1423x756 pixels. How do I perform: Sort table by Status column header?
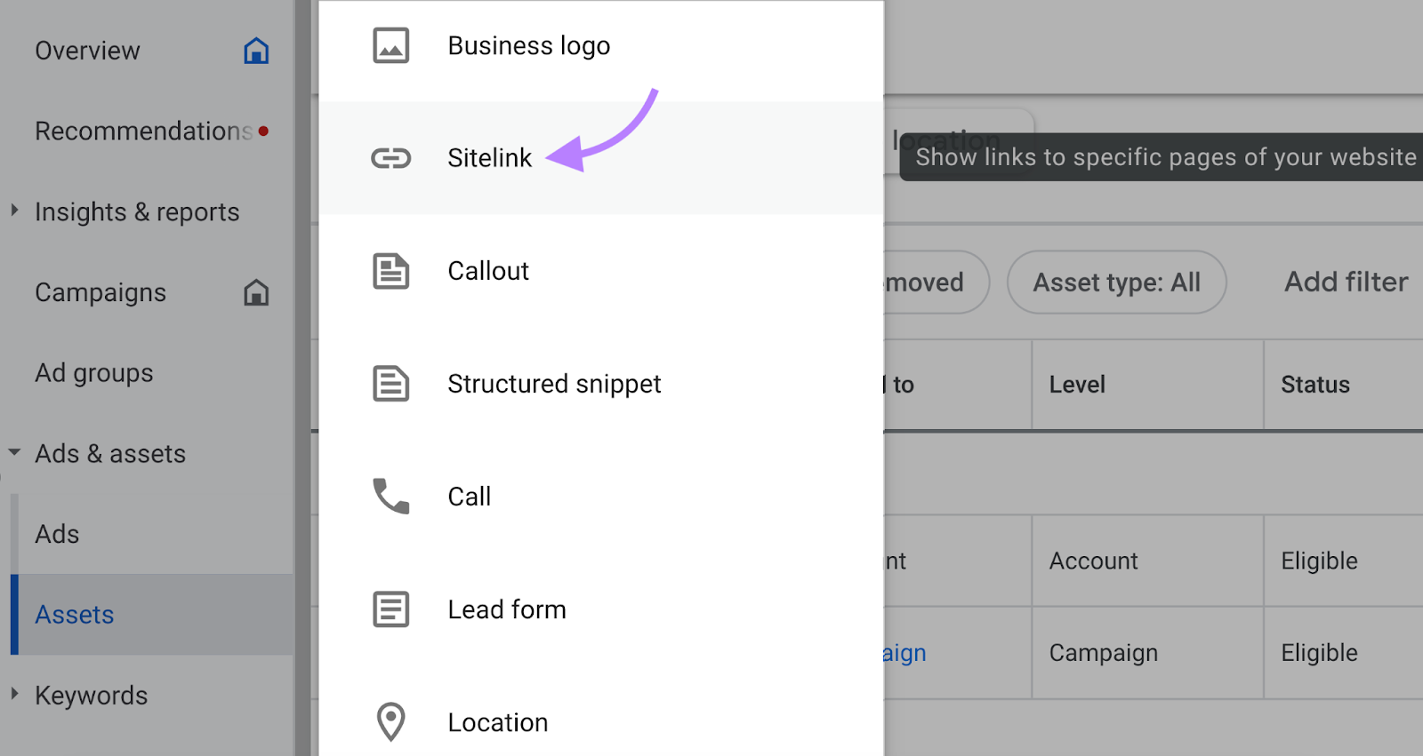(1314, 385)
